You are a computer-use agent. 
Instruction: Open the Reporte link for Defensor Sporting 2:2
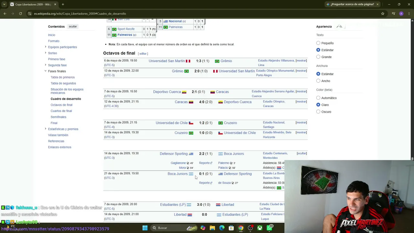[205, 163]
